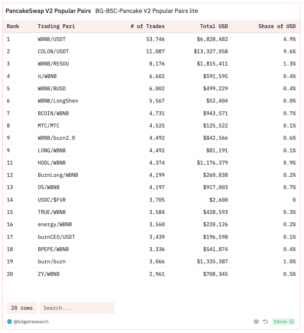Viewport: 304px width, 333px height.
Task: Click the refresh query icon
Action: (x=265, y=322)
